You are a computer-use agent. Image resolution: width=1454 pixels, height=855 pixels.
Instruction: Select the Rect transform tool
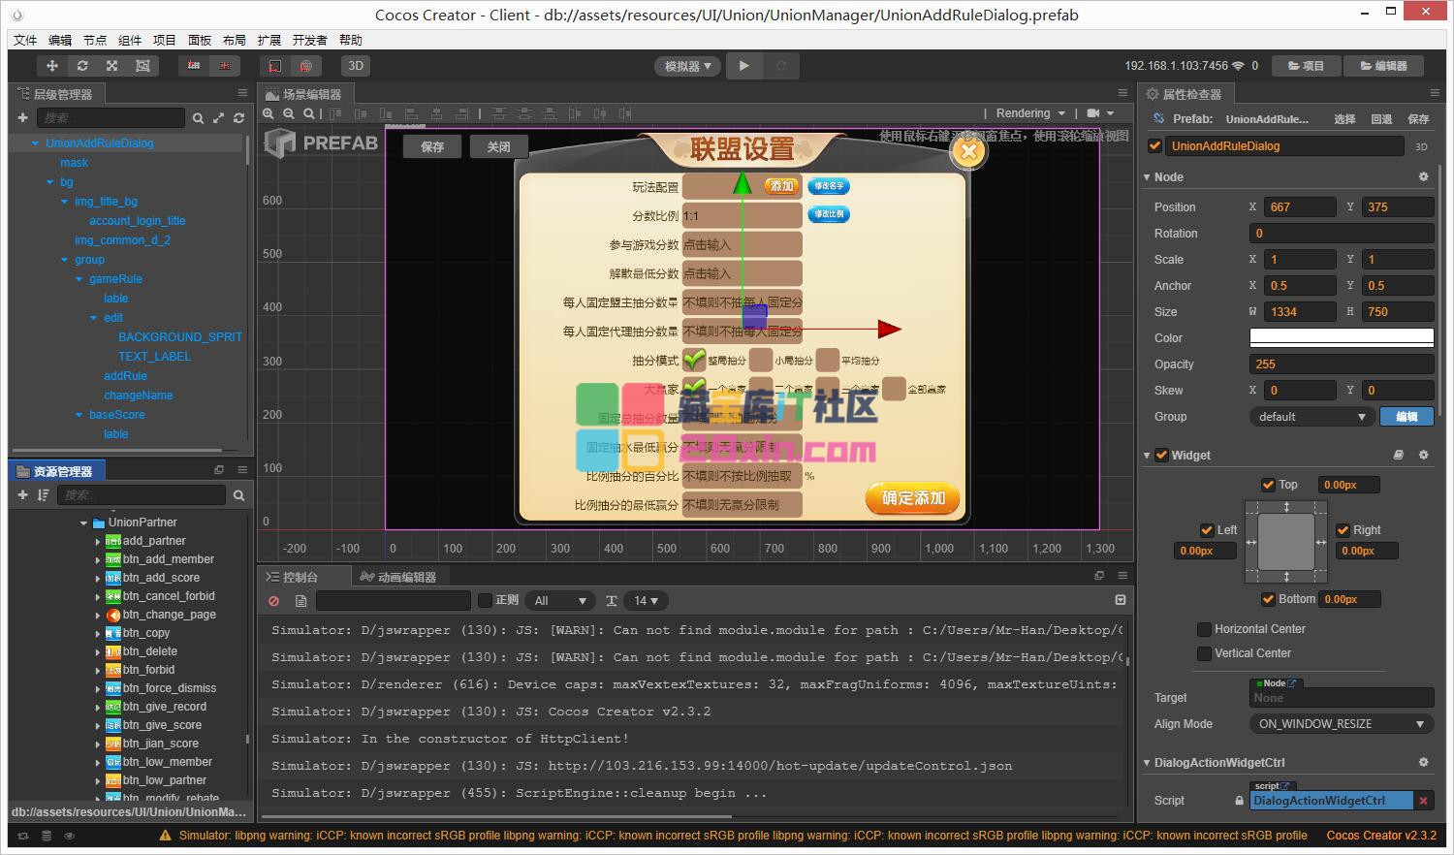point(142,66)
